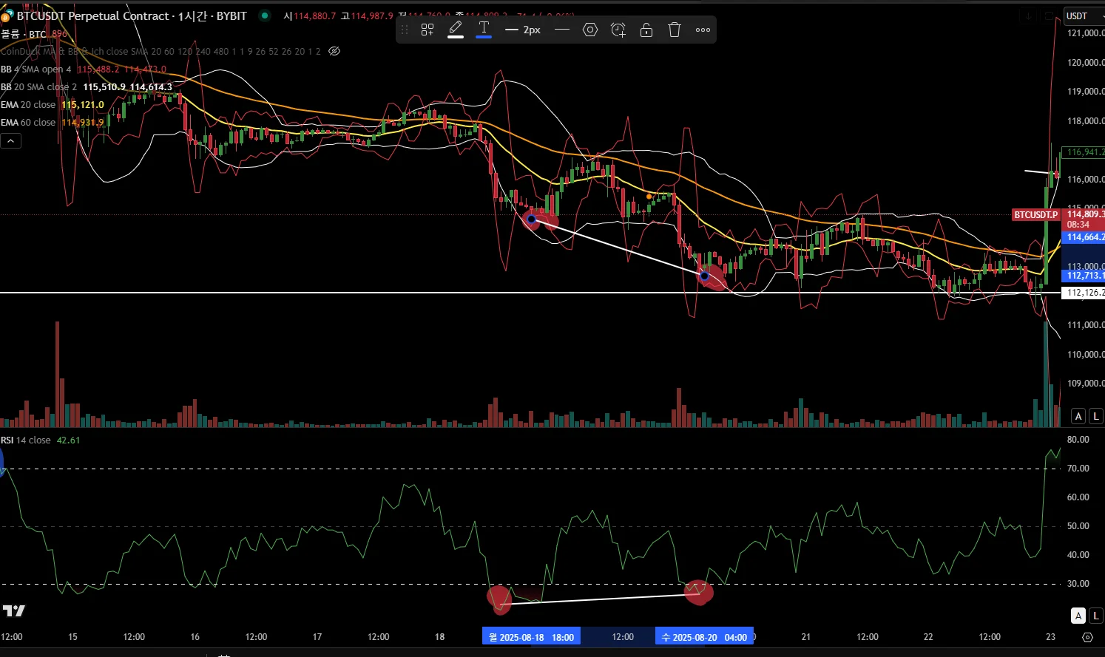1105x657 pixels.
Task: Click the 112,713.1 blue price label
Action: (1084, 276)
